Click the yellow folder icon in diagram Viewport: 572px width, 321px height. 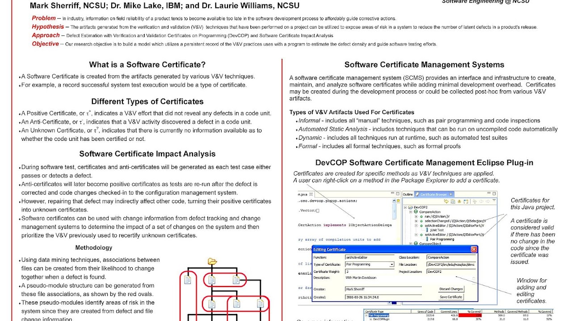tap(212, 261)
